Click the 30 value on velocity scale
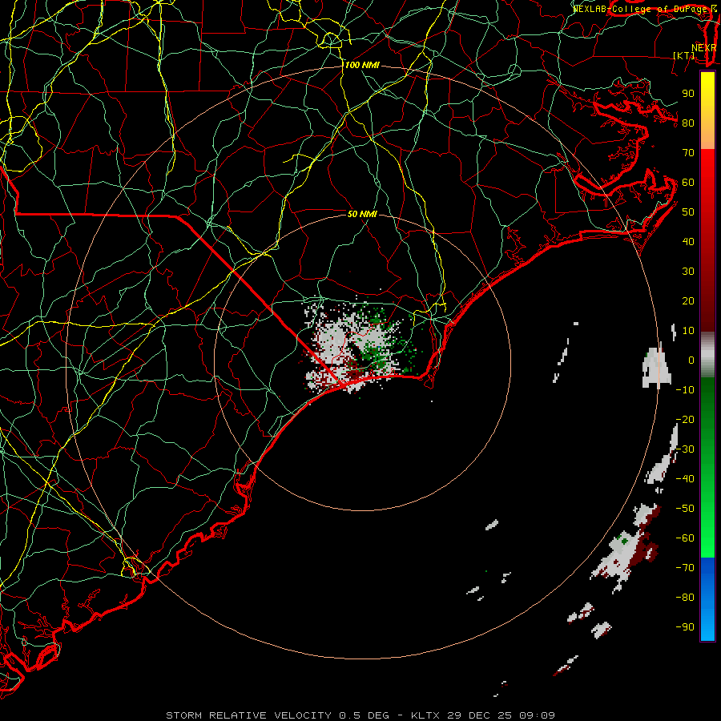 688,272
